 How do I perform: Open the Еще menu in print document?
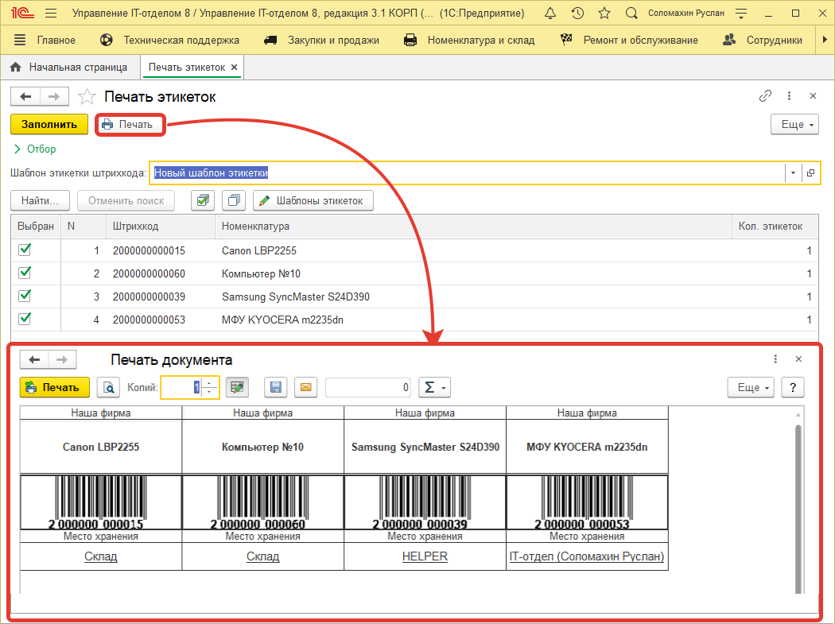[x=751, y=387]
